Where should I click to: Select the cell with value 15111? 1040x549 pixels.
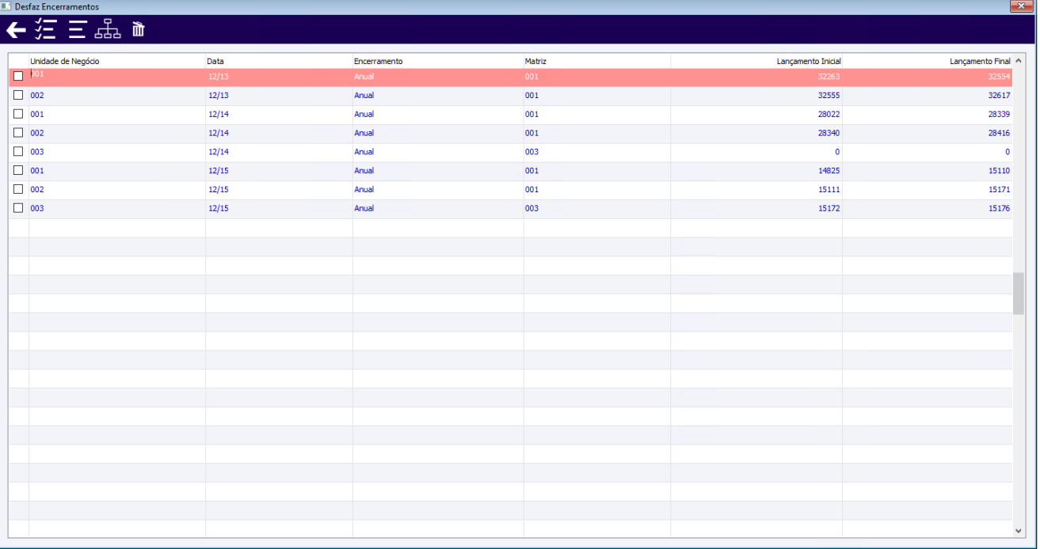tap(756, 190)
